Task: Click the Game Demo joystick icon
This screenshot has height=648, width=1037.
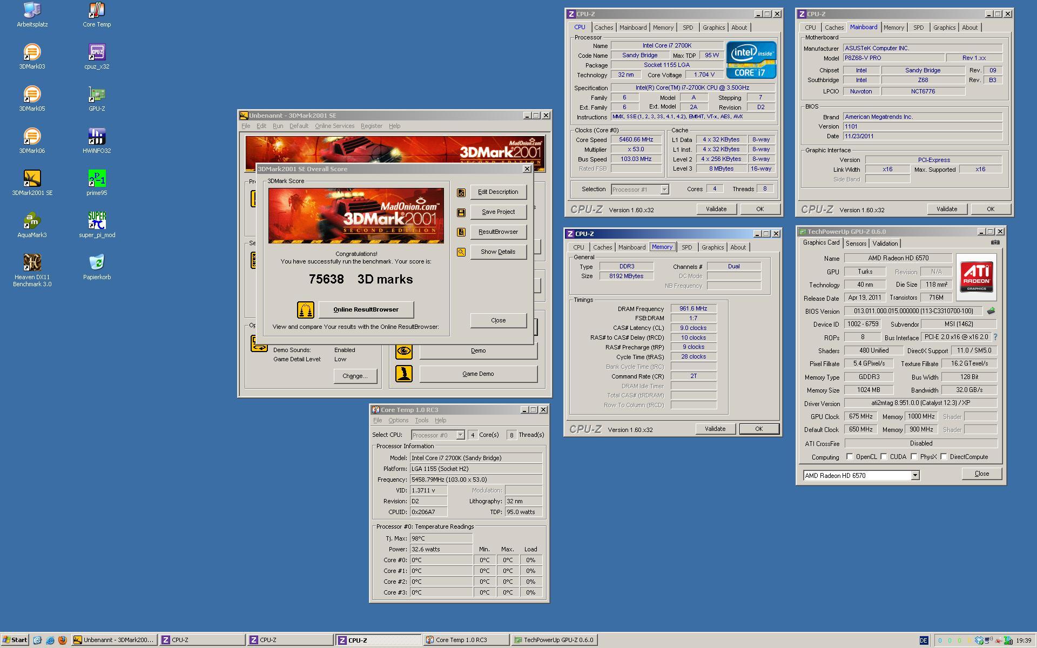Action: tap(404, 374)
